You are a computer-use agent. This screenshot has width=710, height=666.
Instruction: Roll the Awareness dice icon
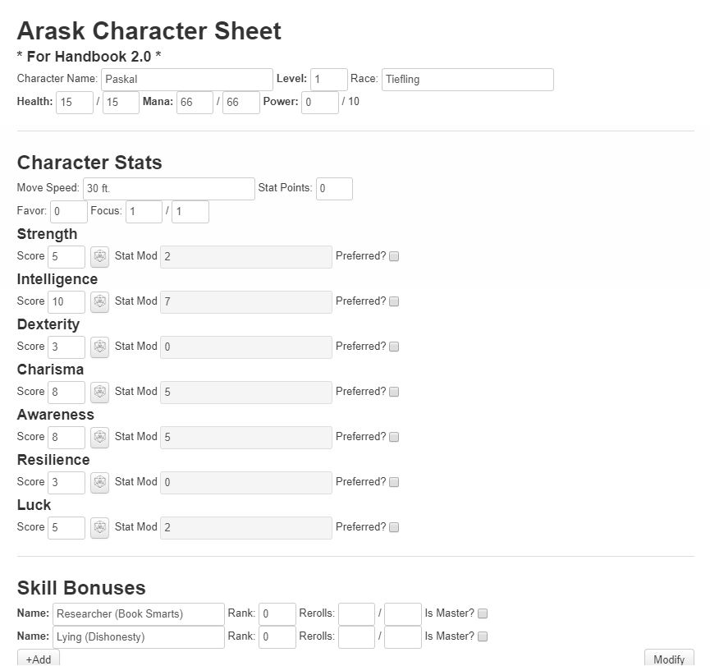[x=99, y=438]
